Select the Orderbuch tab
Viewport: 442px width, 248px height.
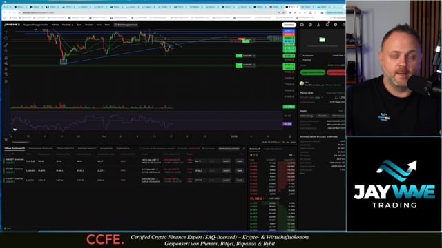[x=255, y=149]
